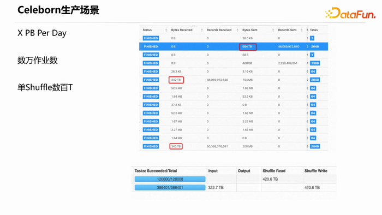Click the FINISHED badge in the 408 GB row

coord(151,63)
